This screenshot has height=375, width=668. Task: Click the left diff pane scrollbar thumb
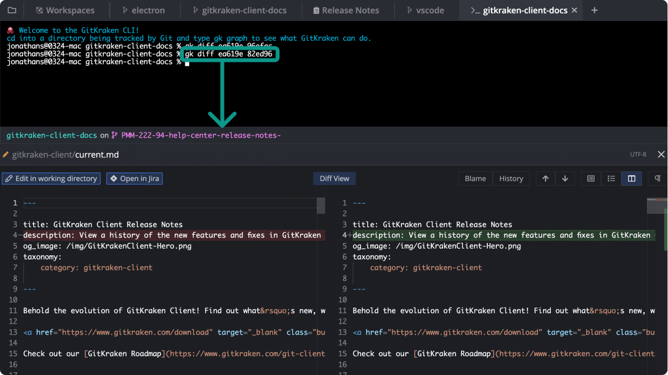(x=321, y=205)
